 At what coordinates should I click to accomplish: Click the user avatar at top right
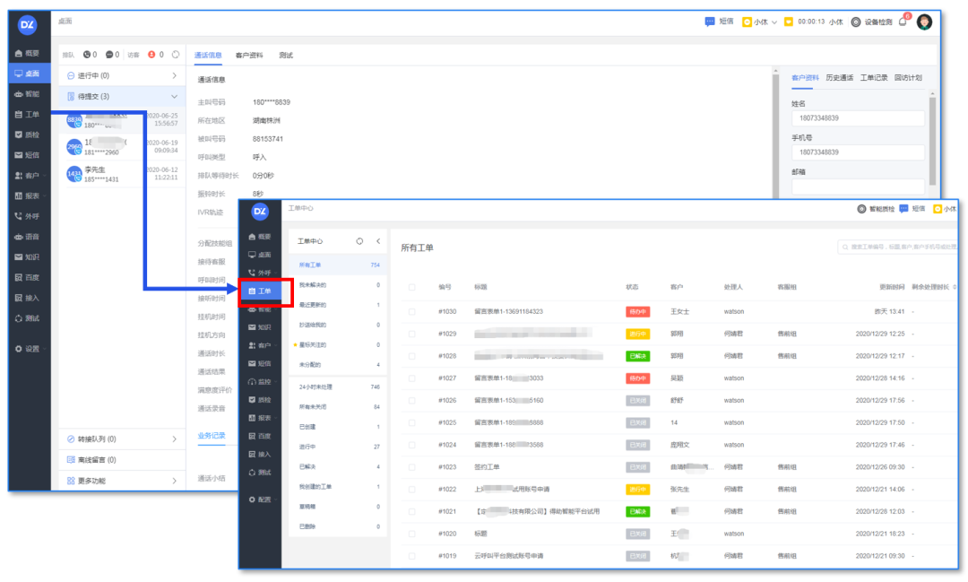[x=924, y=22]
